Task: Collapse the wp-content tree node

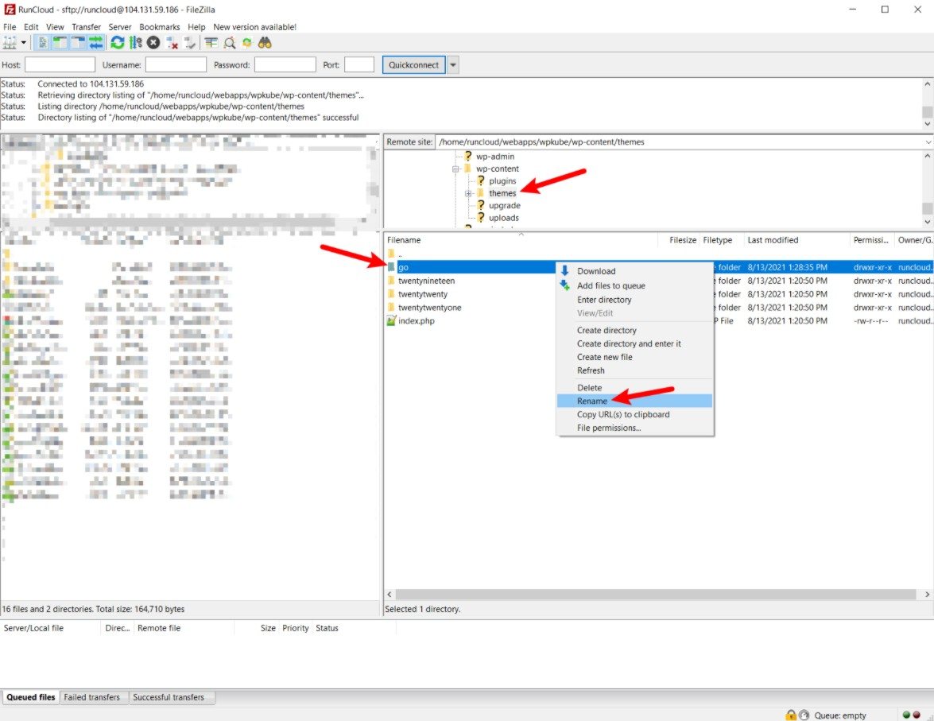Action: coord(455,169)
